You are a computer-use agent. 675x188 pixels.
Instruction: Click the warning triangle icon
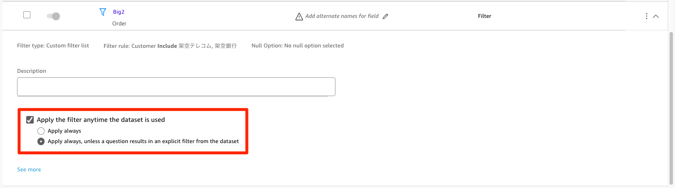tap(299, 17)
